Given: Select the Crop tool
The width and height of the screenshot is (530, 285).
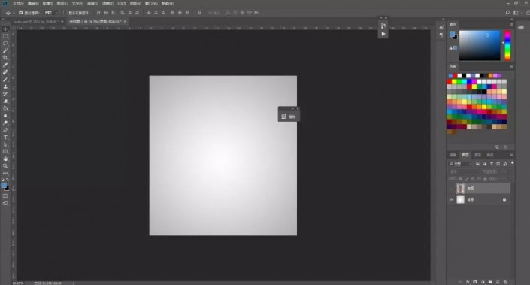Looking at the screenshot, I should (x=5, y=58).
